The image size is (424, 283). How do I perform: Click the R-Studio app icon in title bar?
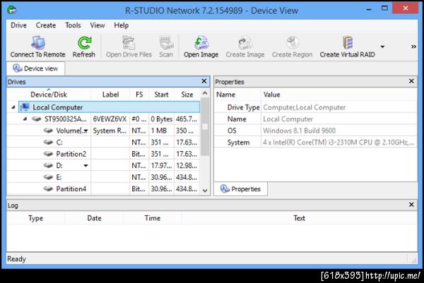(11, 11)
